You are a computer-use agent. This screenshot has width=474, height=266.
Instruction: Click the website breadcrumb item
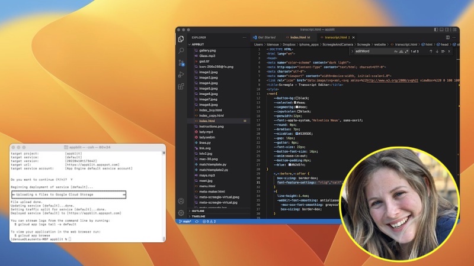tap(380, 44)
